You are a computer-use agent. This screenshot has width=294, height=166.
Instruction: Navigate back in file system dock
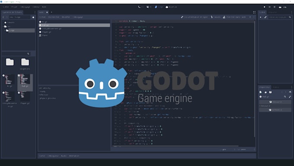click(x=3, y=17)
